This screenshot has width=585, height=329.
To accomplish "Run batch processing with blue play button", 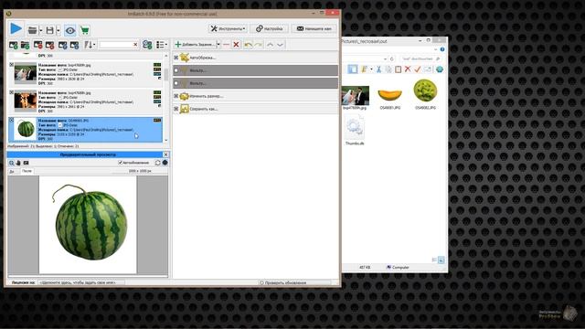I will pyautogui.click(x=16, y=28).
